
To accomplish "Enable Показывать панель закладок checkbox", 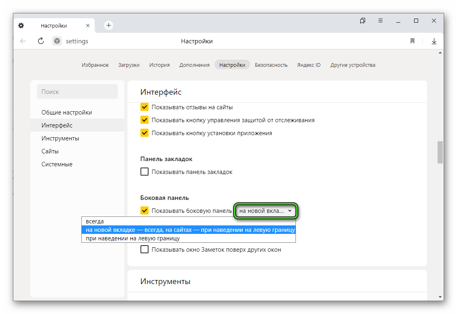I will point(145,172).
